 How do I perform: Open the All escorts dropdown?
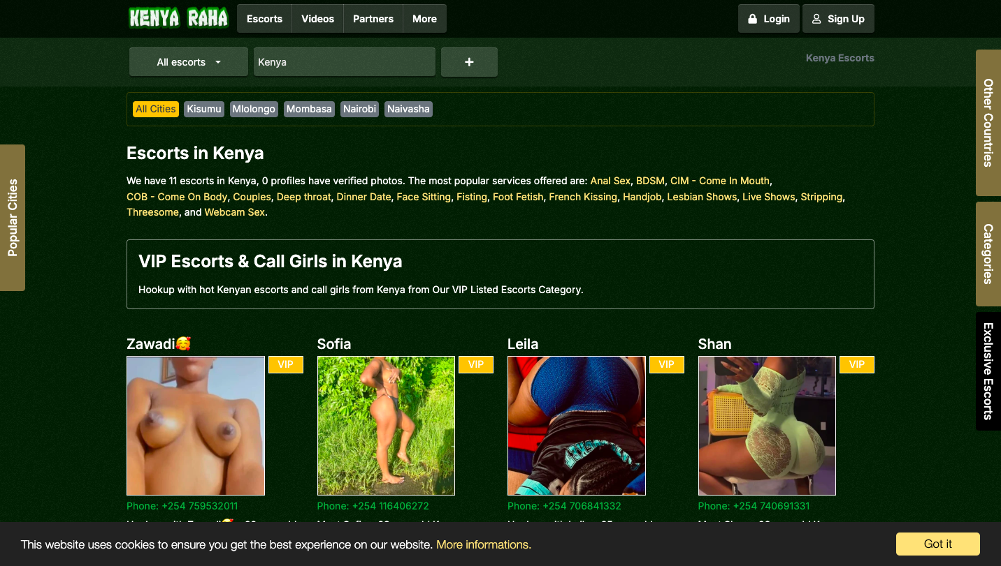click(189, 62)
